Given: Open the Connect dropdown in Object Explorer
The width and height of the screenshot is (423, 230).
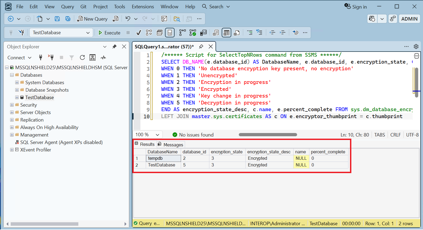Looking at the screenshot, I should 19,58.
